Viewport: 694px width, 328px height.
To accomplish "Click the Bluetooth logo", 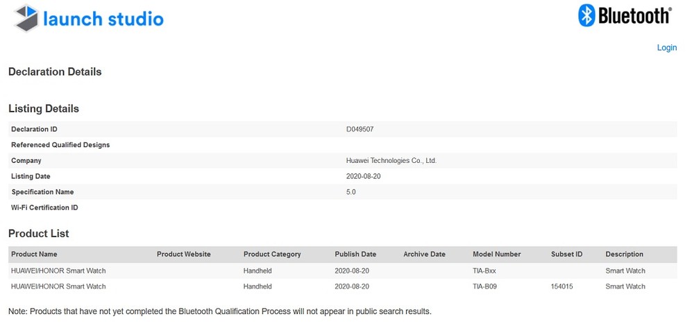I will [625, 15].
